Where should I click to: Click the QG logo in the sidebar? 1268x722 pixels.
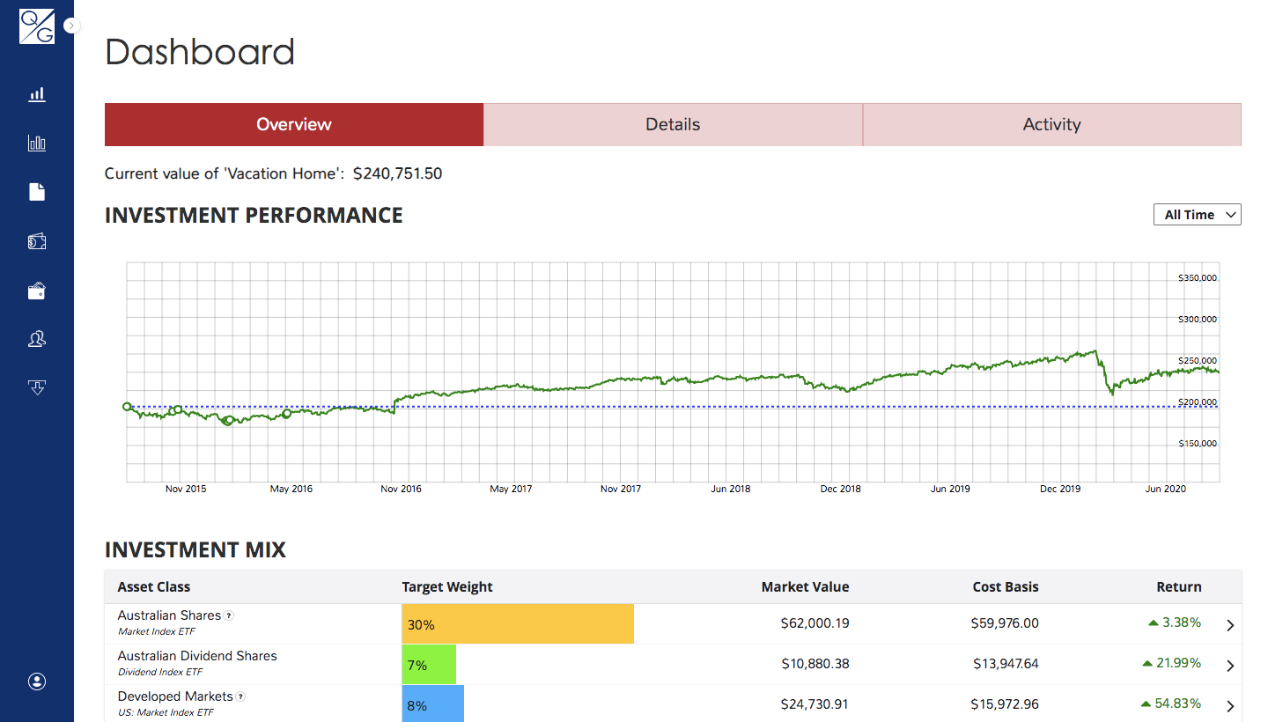(37, 26)
